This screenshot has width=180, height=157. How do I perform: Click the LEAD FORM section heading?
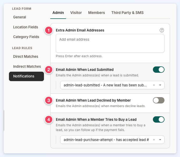click(x=22, y=9)
